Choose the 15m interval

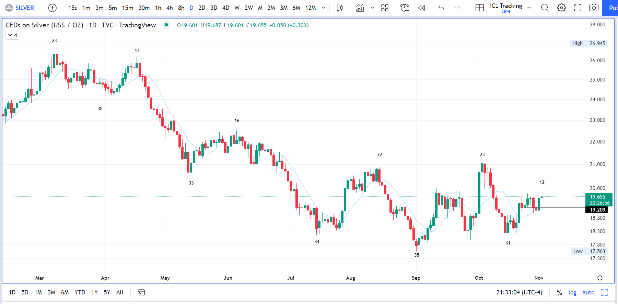tap(128, 8)
